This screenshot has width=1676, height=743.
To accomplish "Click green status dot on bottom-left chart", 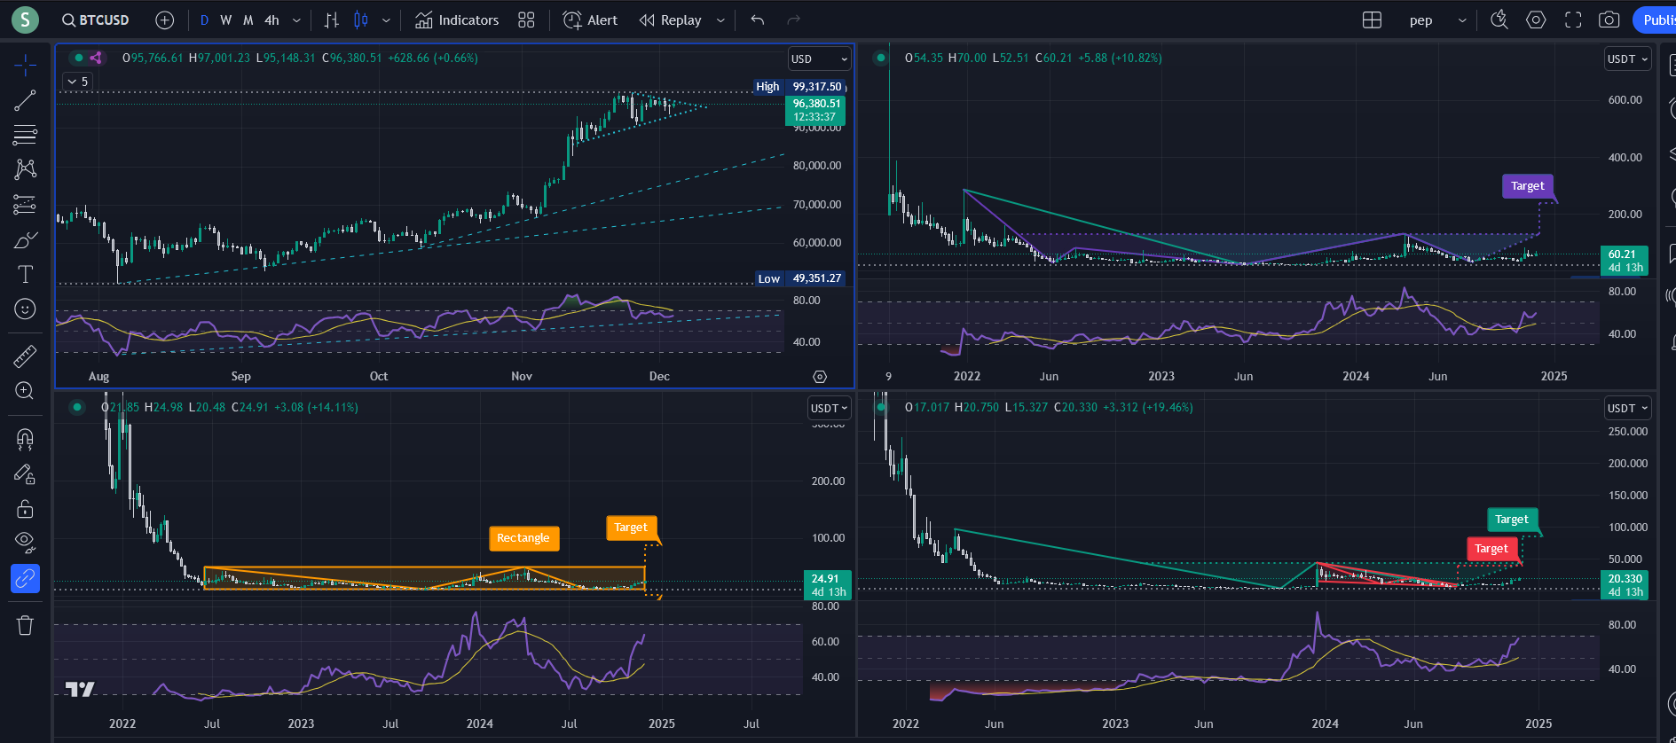I will (77, 407).
